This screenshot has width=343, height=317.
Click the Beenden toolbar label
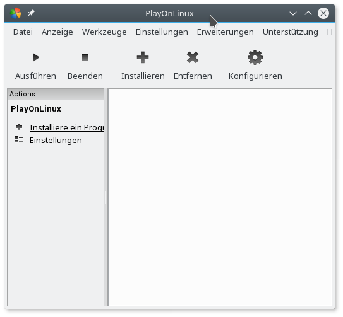85,76
